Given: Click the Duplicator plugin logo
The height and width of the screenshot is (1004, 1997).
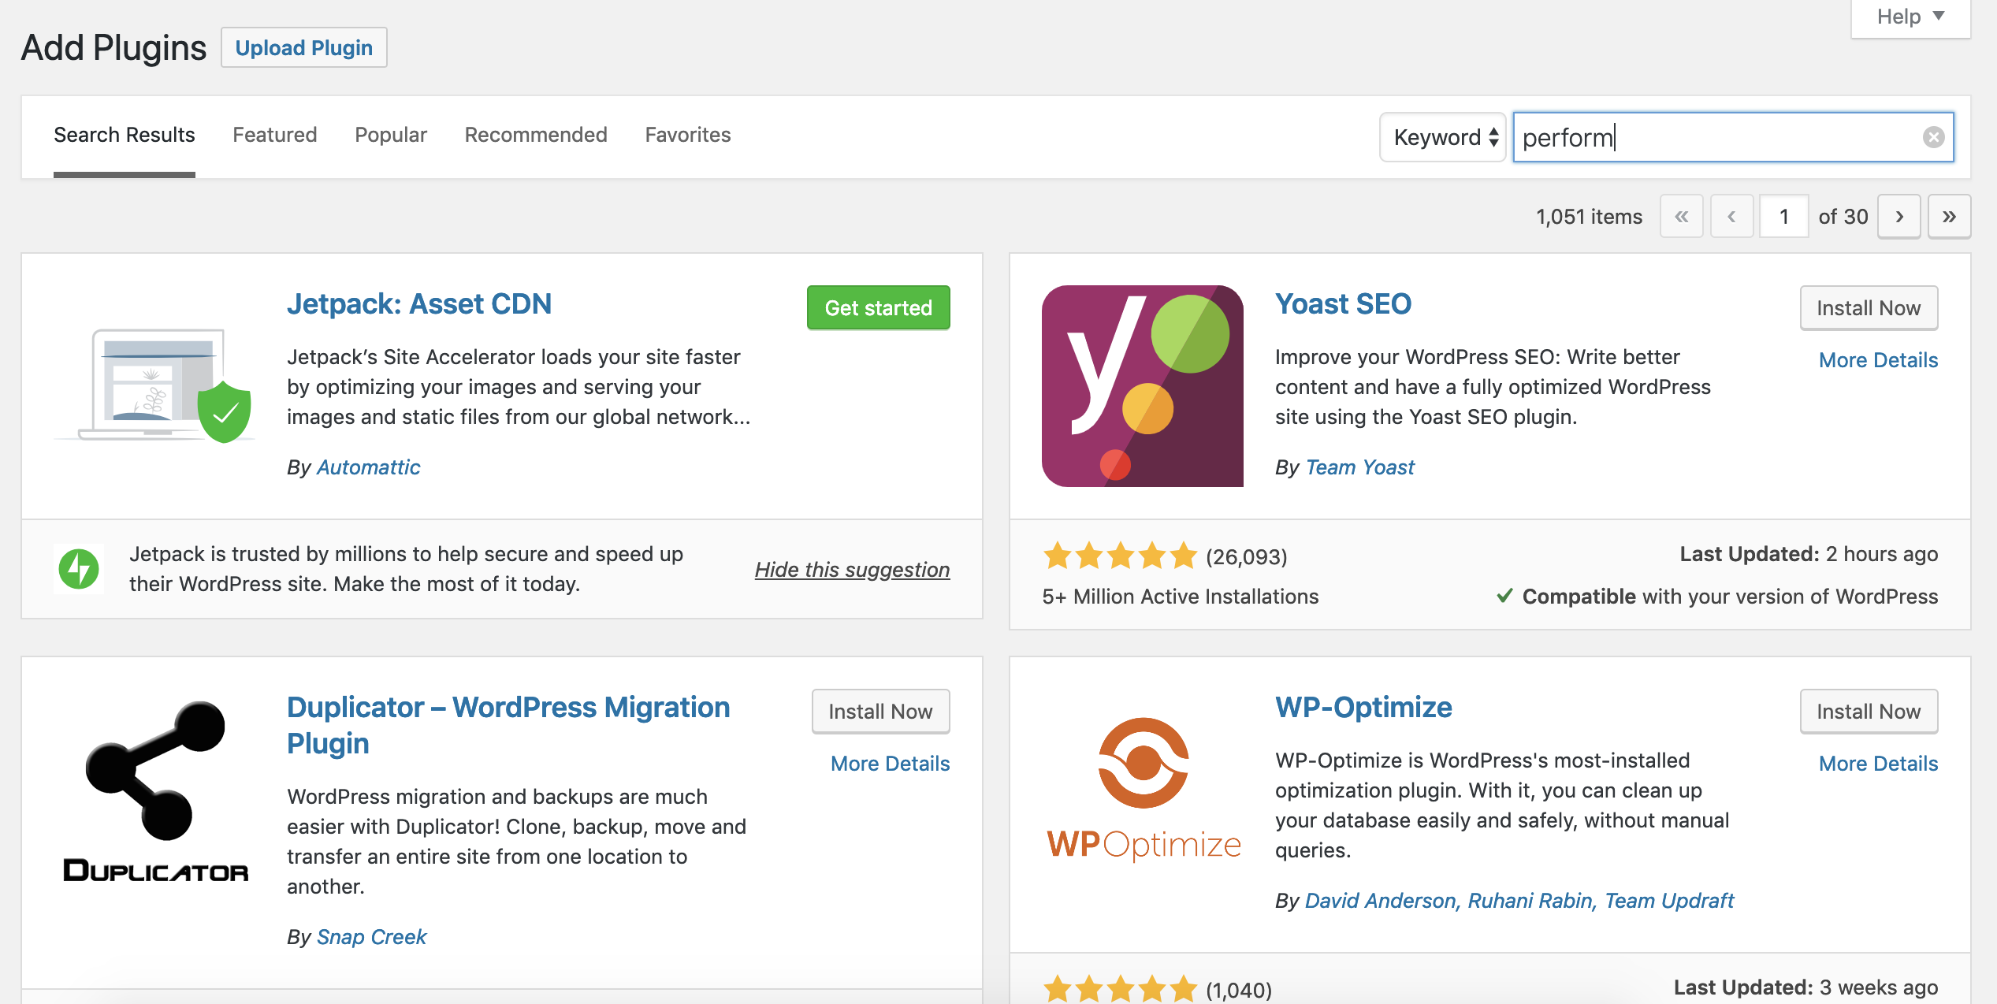Looking at the screenshot, I should [x=155, y=790].
